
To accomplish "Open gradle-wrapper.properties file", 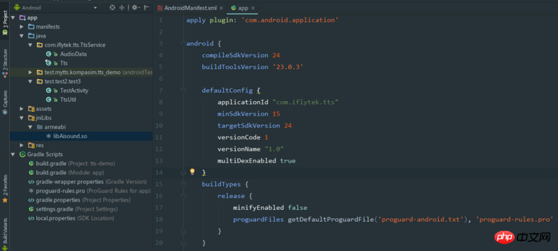I will pos(91,182).
